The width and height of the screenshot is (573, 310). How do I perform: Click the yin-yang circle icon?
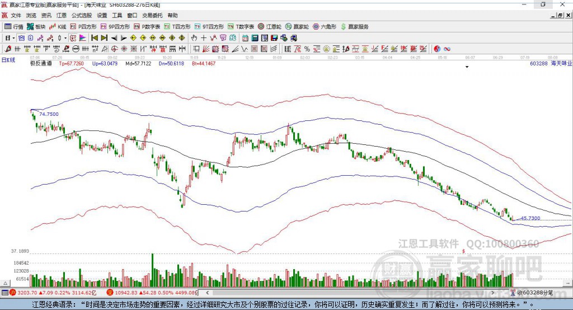437,49
